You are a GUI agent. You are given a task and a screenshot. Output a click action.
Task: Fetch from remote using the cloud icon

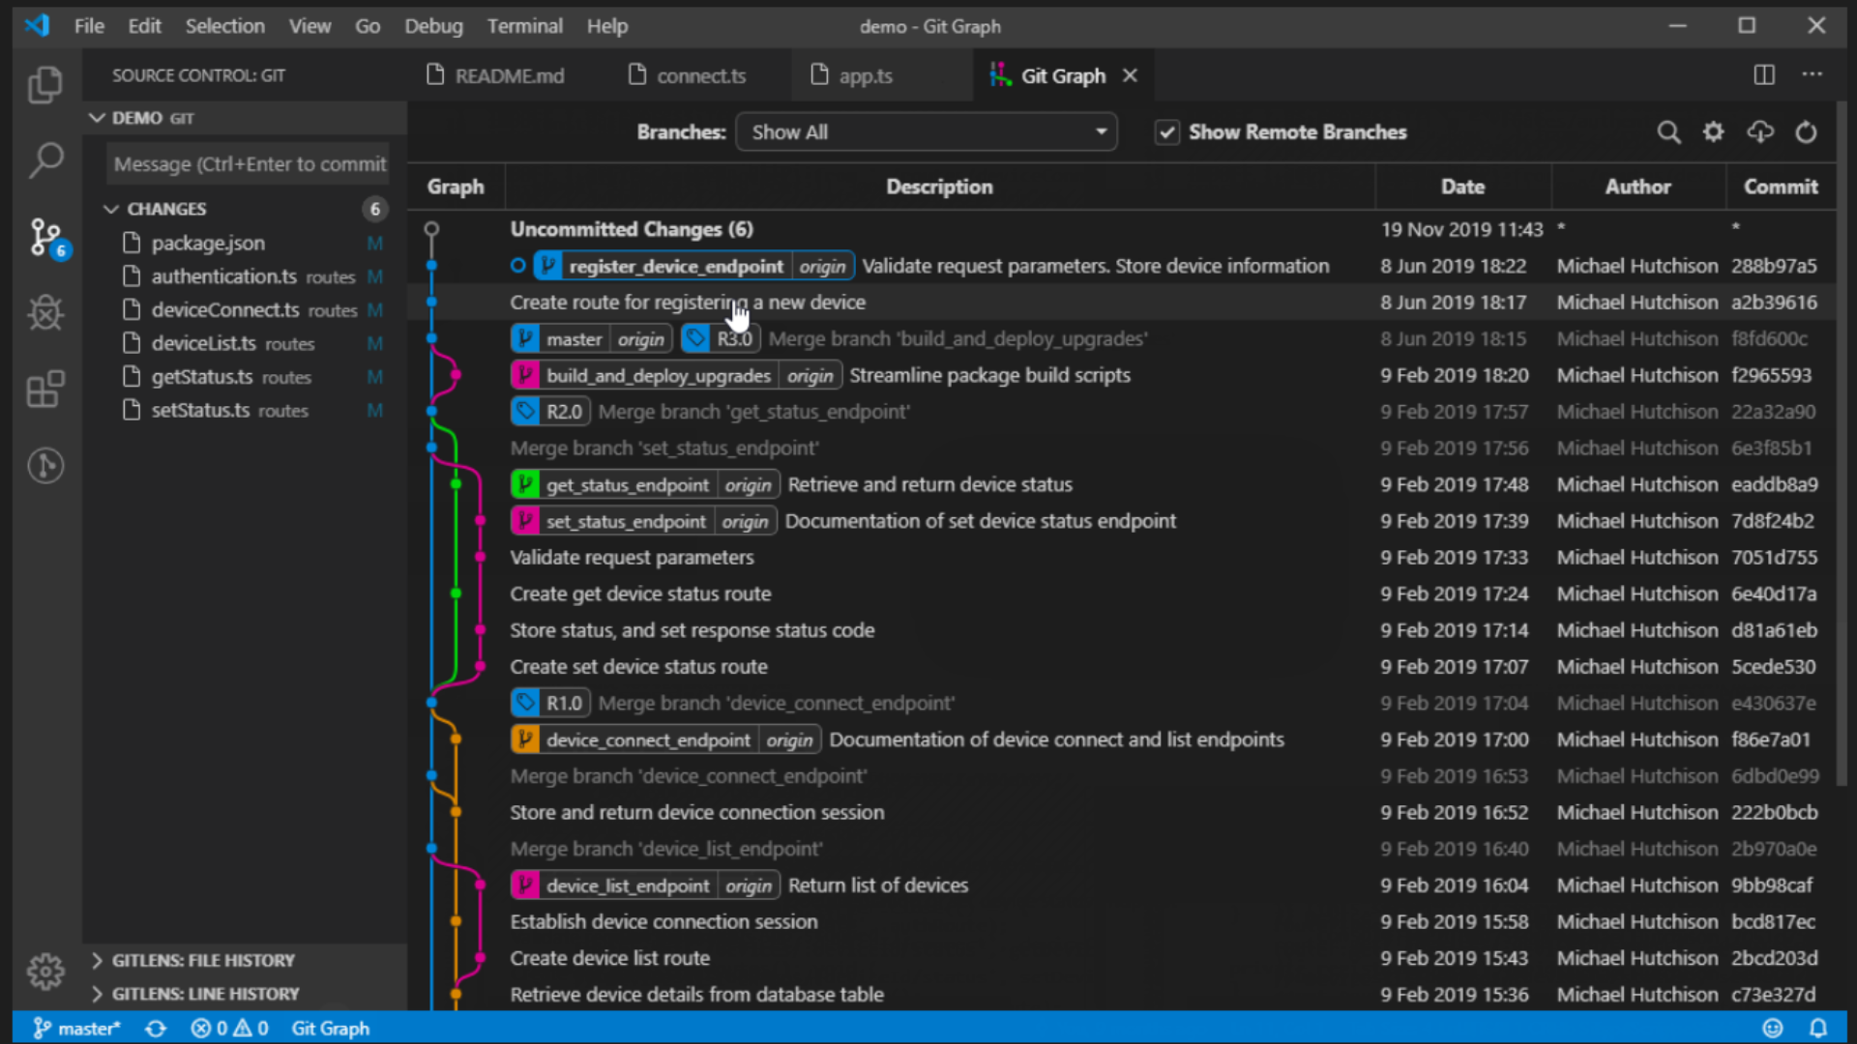(x=1760, y=131)
